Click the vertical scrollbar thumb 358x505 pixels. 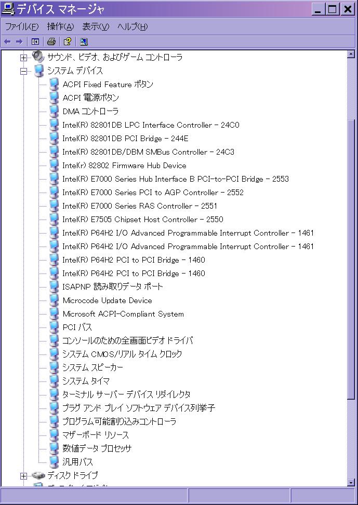click(x=351, y=258)
